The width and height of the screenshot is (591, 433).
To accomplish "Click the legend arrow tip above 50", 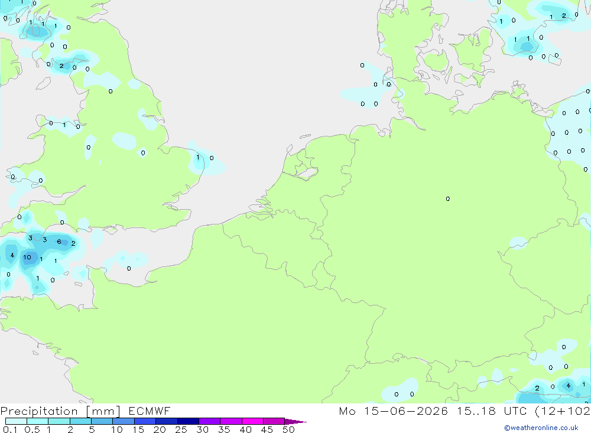I will click(295, 422).
